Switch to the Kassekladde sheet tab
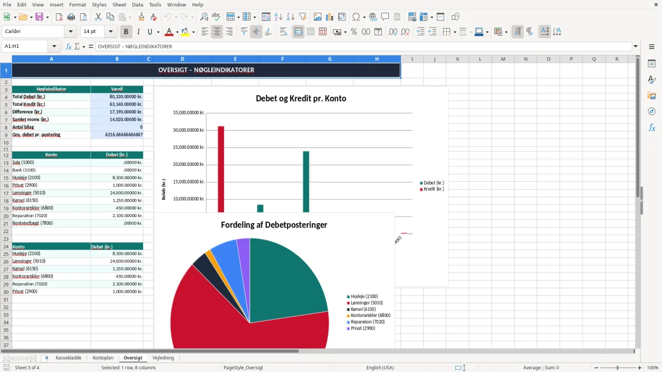Image resolution: width=662 pixels, height=372 pixels. [68, 358]
